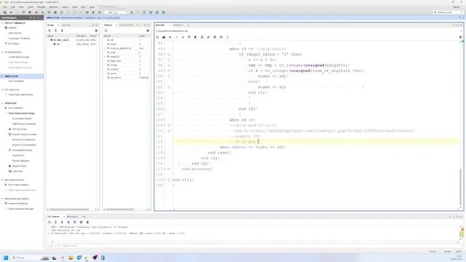
Task: Click the Restart simulation toolbar icon
Action: tap(87, 12)
